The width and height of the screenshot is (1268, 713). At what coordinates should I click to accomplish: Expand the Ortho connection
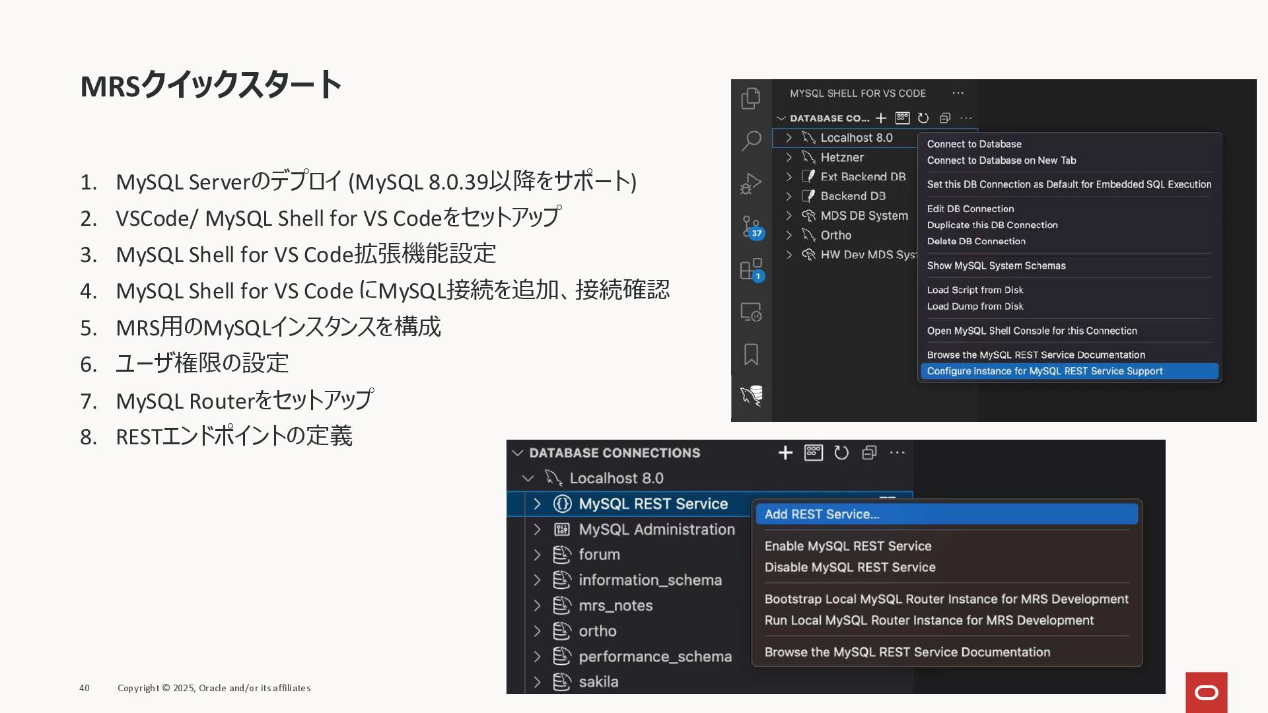coord(789,235)
